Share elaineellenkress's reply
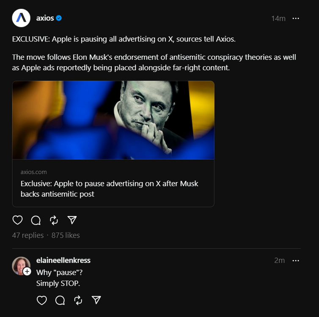Image resolution: width=319 pixels, height=317 pixels. 96,300
